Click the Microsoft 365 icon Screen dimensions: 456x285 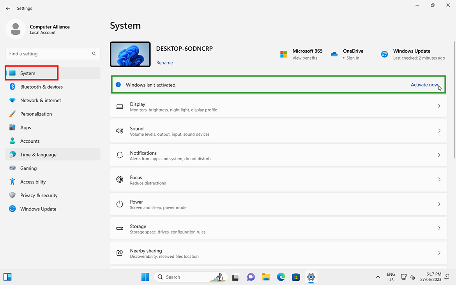click(284, 54)
